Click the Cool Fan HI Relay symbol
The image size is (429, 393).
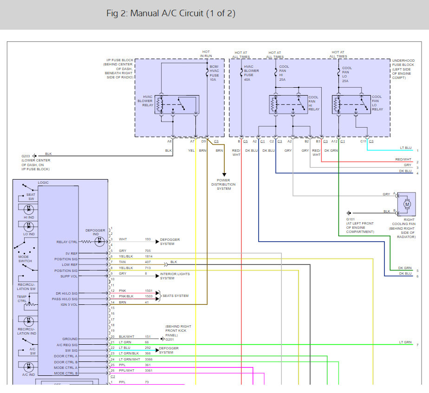click(288, 104)
